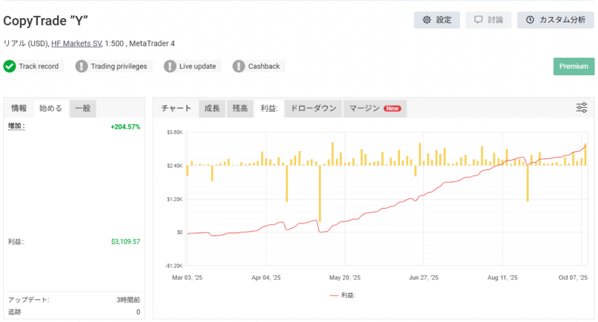Click the 増加 underlined label

(16, 127)
